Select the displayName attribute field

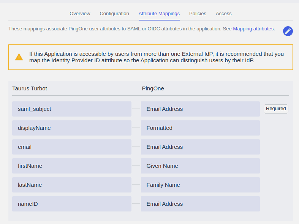[72, 128]
